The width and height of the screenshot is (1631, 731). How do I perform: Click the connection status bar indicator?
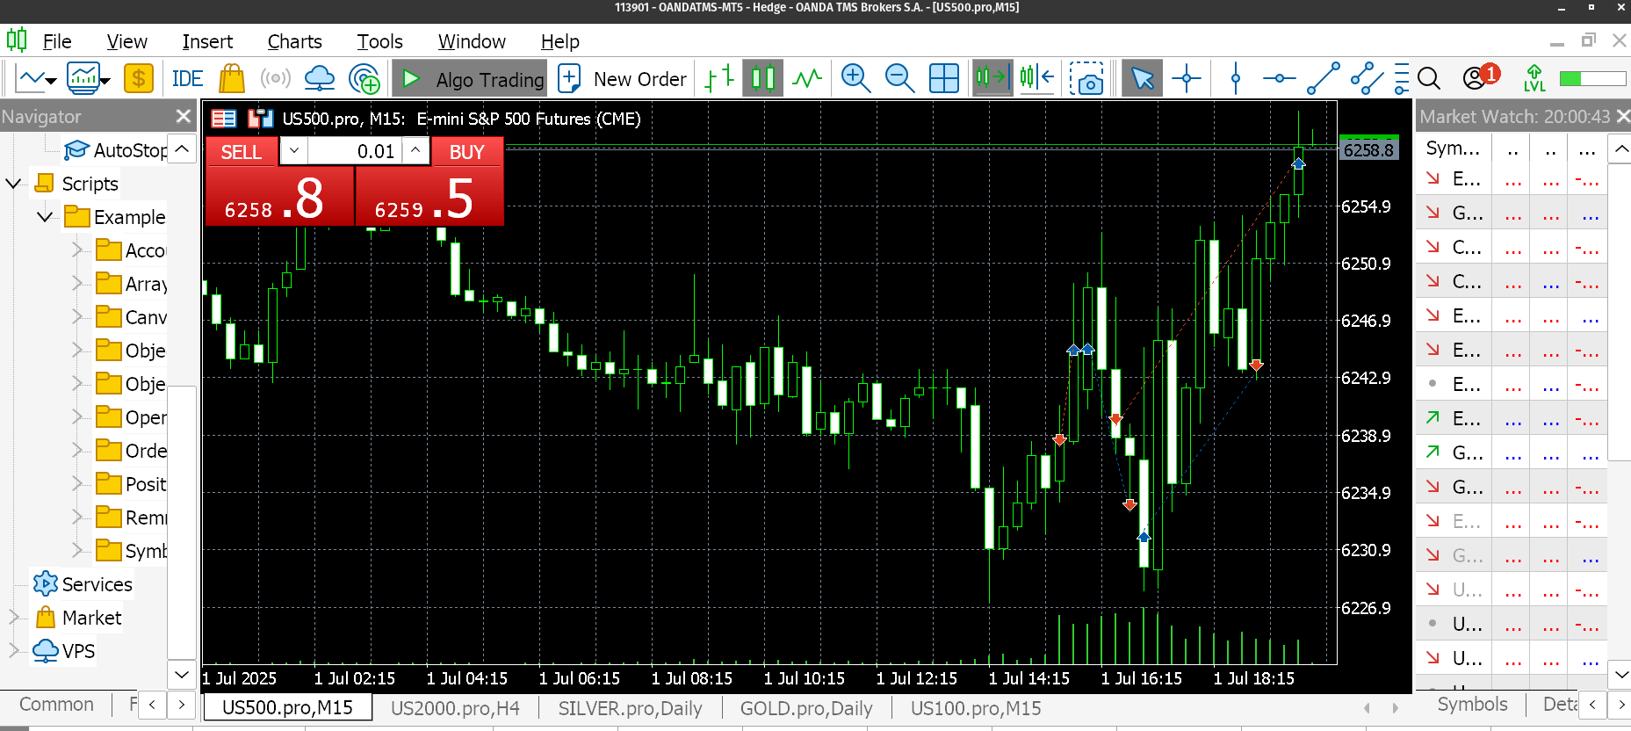(1592, 79)
